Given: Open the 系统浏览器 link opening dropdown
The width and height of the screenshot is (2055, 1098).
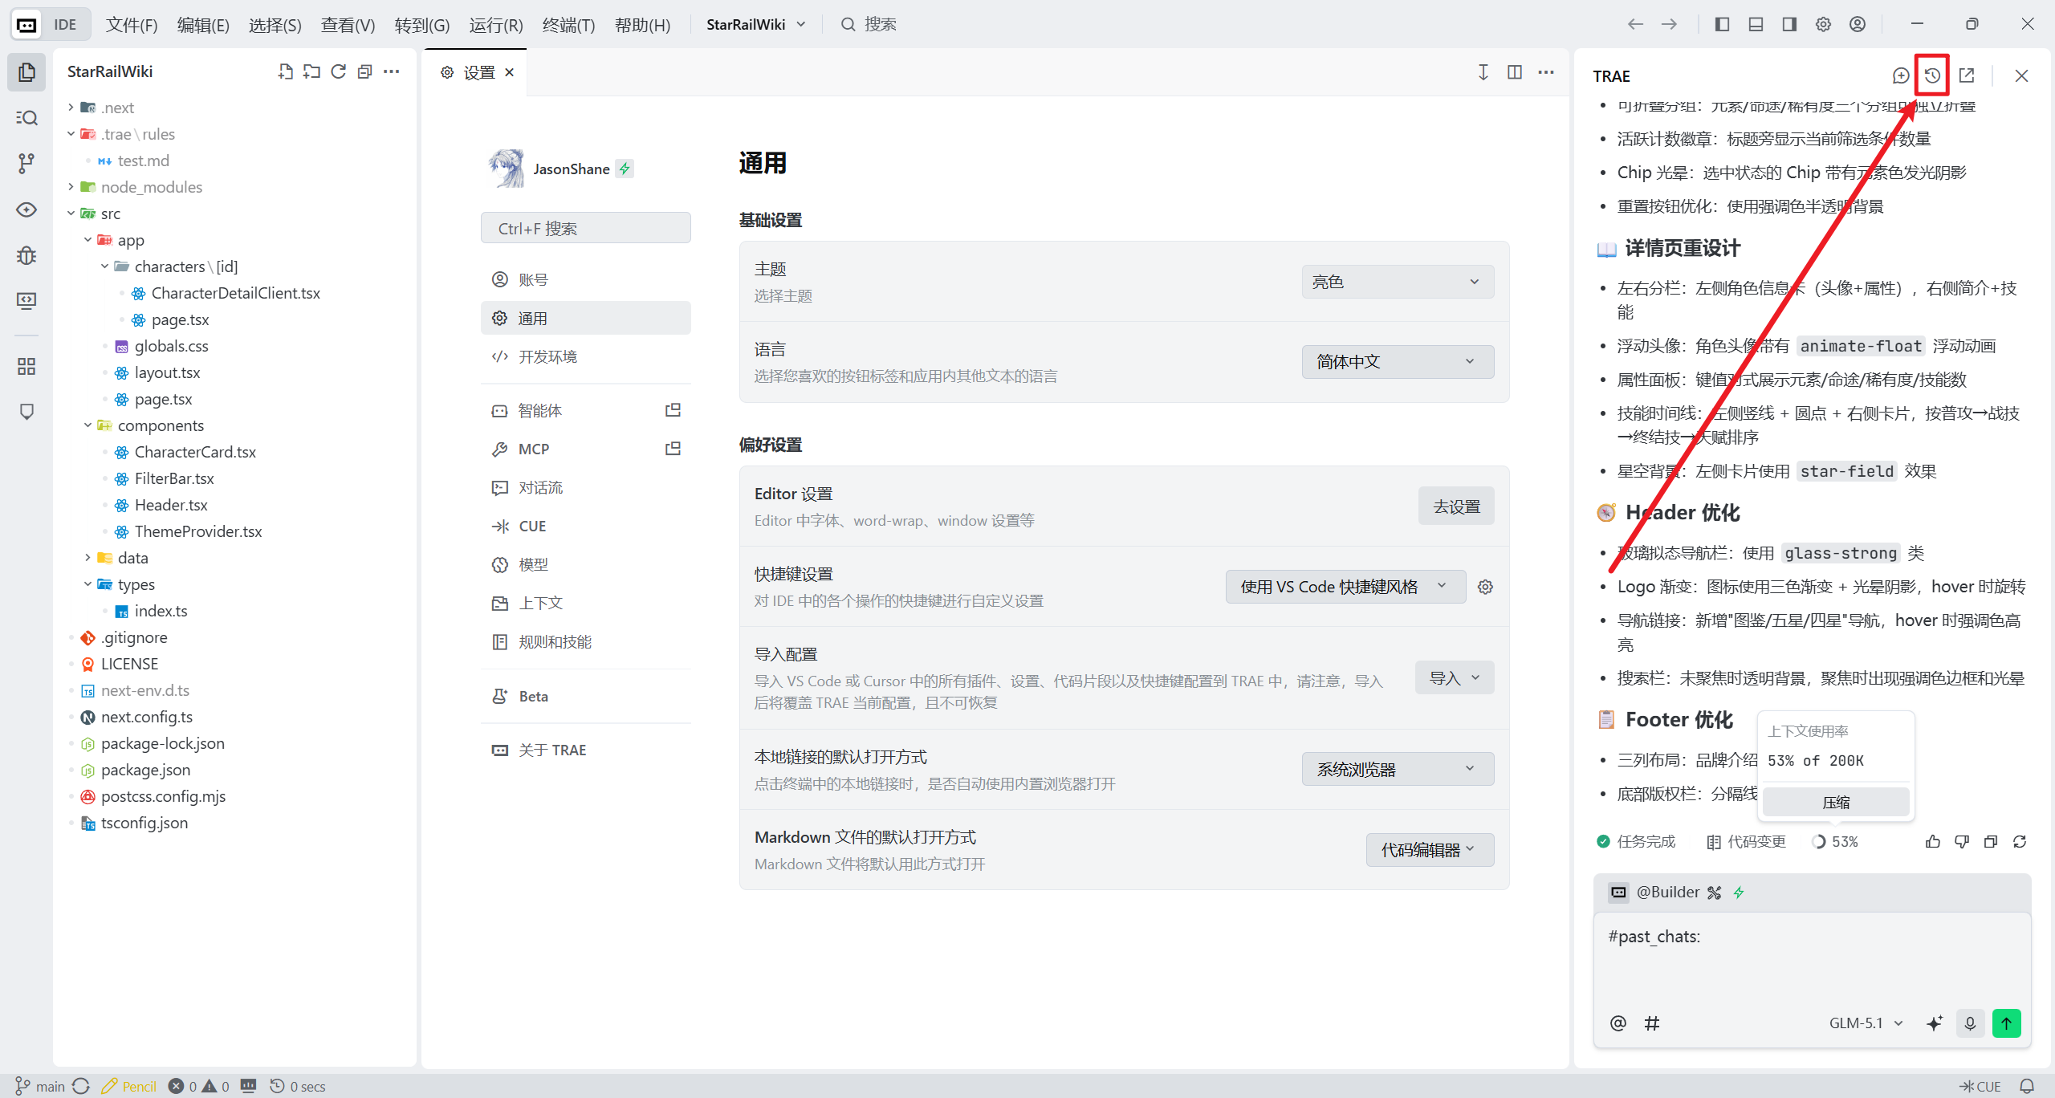Looking at the screenshot, I should point(1398,770).
